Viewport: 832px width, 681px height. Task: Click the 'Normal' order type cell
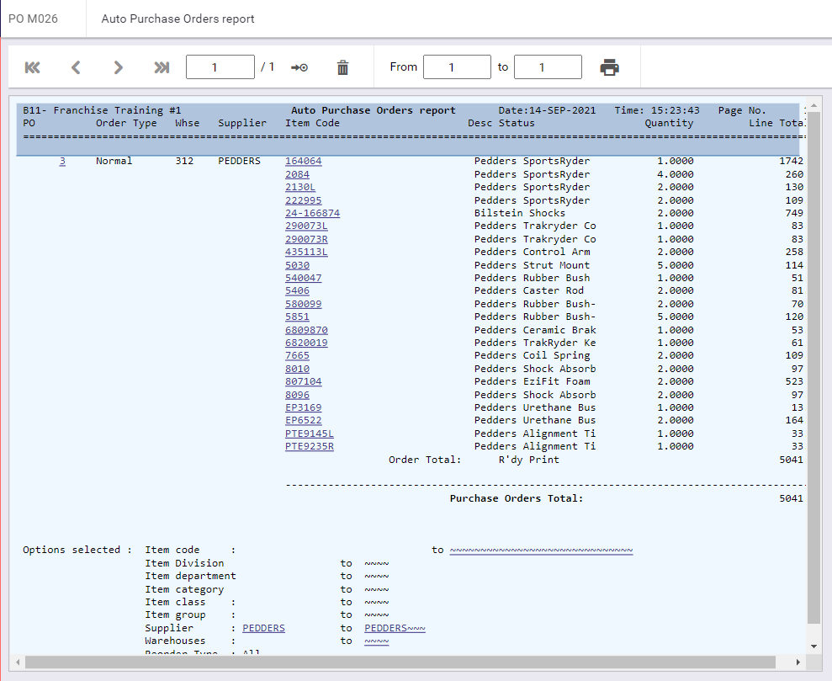[x=114, y=161]
